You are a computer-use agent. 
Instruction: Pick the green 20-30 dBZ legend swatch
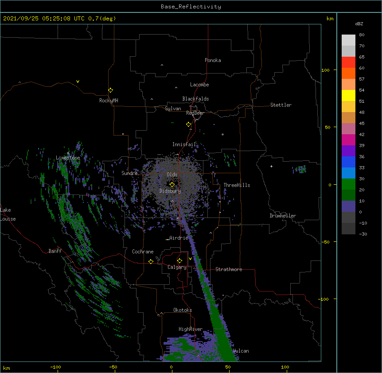(x=348, y=184)
